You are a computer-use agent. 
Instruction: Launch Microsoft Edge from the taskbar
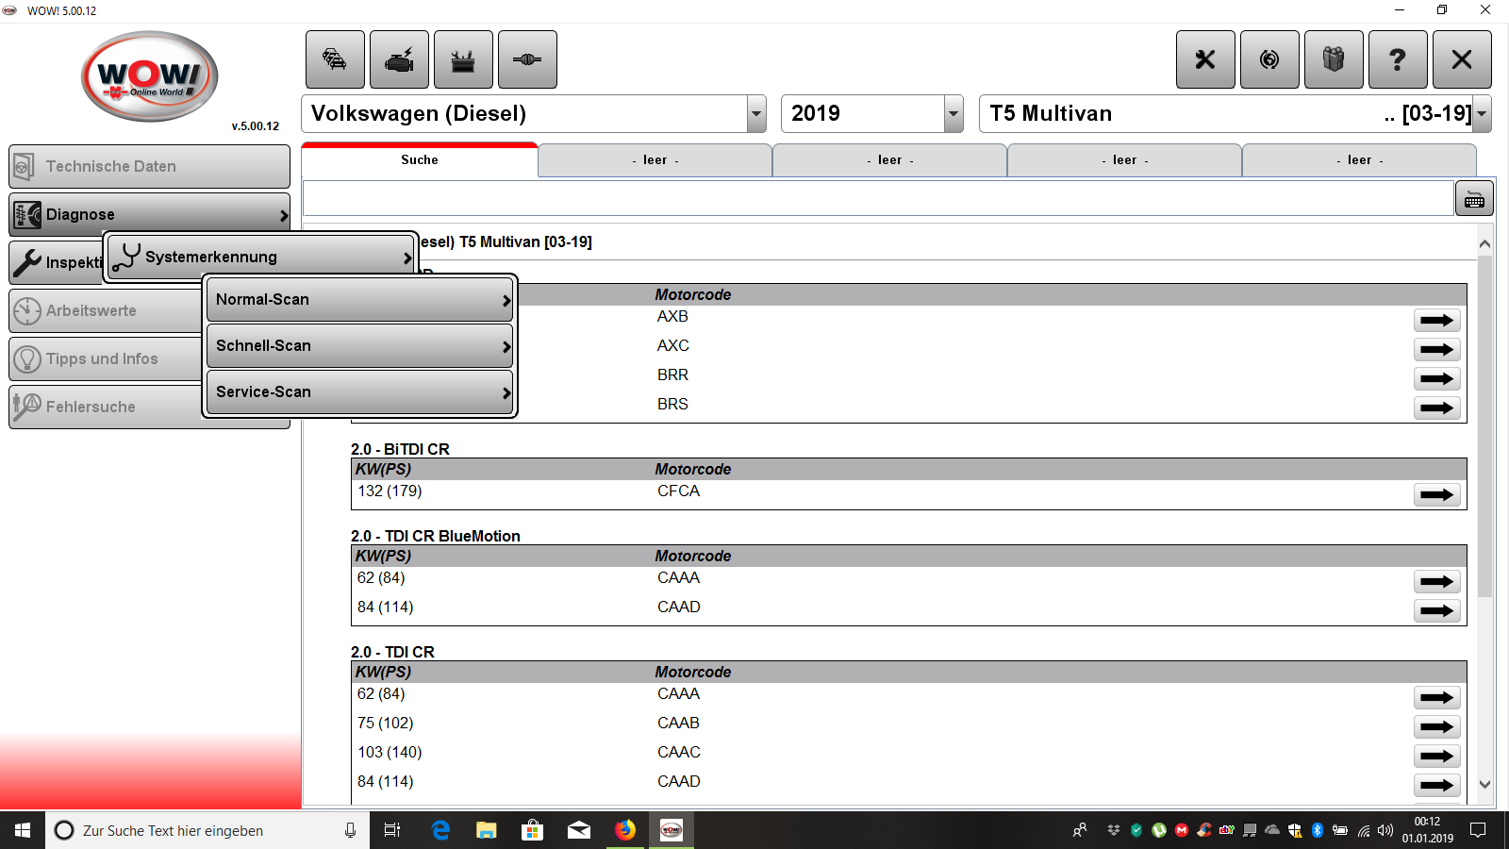(440, 830)
